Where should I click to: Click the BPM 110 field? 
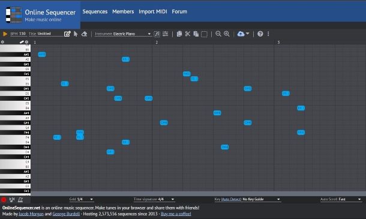pos(18,34)
